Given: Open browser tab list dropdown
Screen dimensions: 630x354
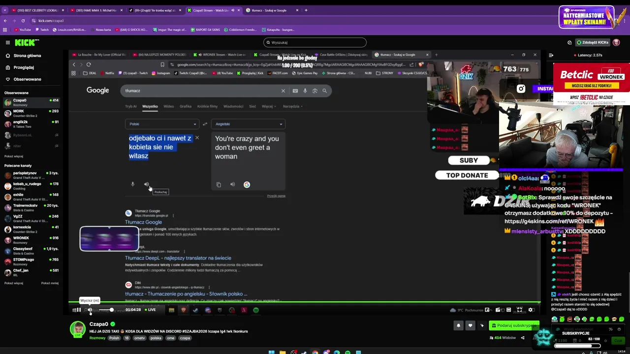Looking at the screenshot, I should pyautogui.click(x=5, y=10).
